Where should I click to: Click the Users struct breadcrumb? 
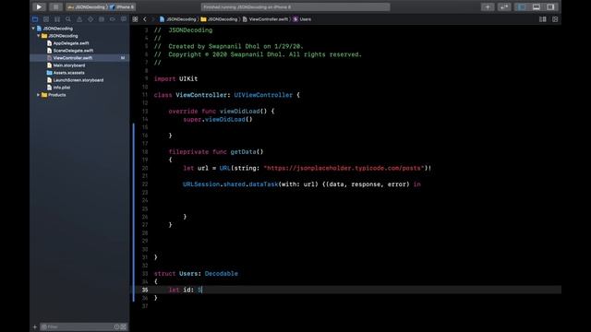pyautogui.click(x=302, y=19)
